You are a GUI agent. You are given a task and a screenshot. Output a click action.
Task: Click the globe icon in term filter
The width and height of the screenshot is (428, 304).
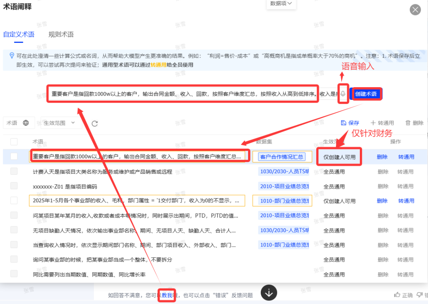tap(26, 123)
